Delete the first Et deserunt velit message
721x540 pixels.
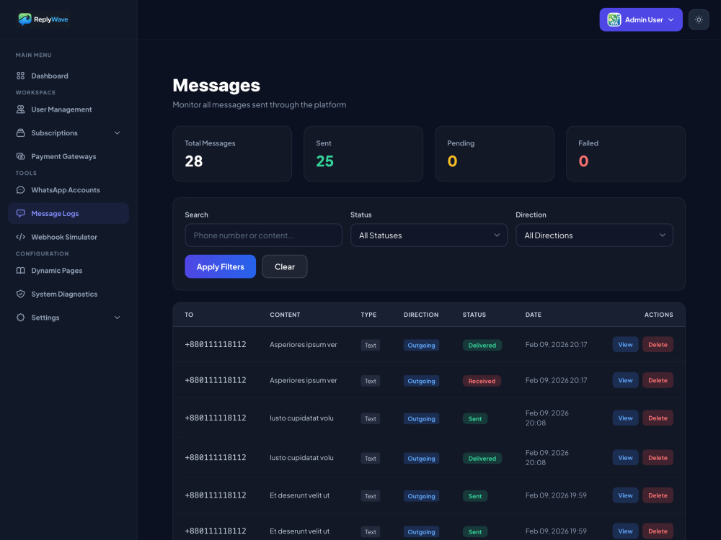(x=658, y=495)
